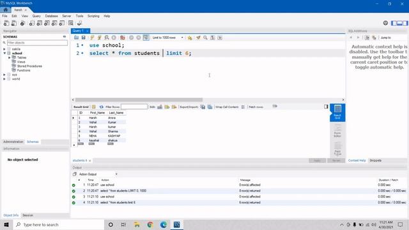Open the Jump to dropdown in SQL Additions
The image size is (409, 230).
394,38
